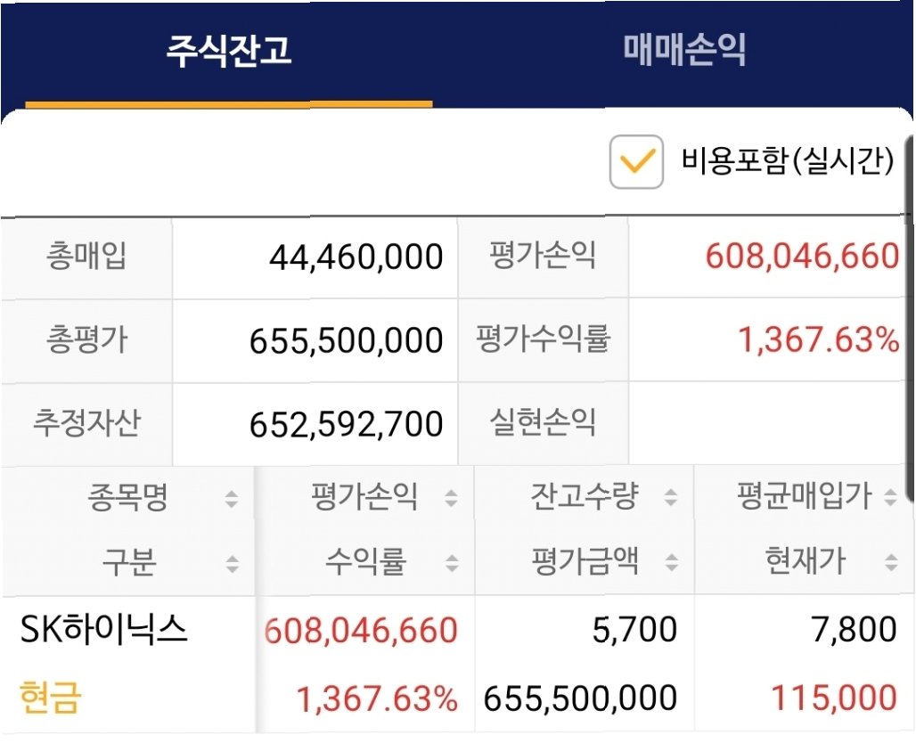The width and height of the screenshot is (916, 743).
Task: Sort by 수익률 column arrows
Action: pos(452,563)
